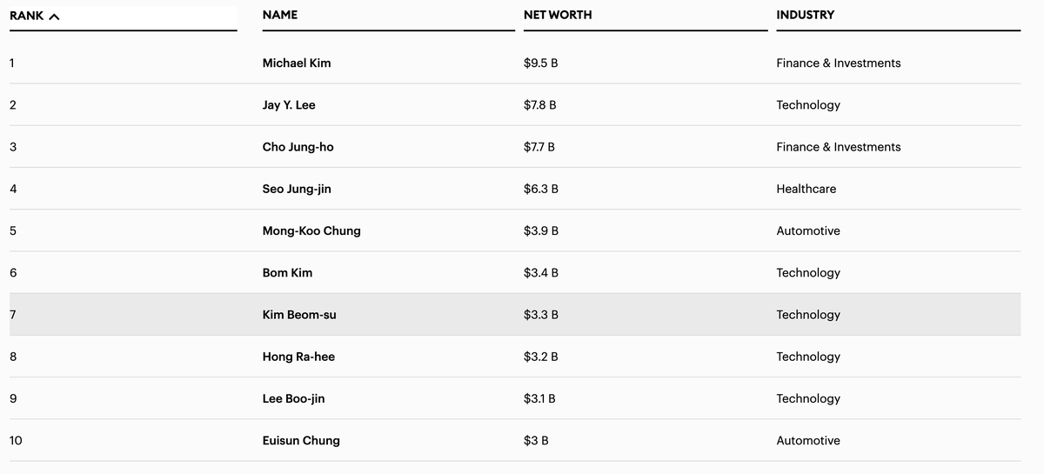
Task: Open Jay Y. Lee's profile
Action: pyautogui.click(x=289, y=105)
